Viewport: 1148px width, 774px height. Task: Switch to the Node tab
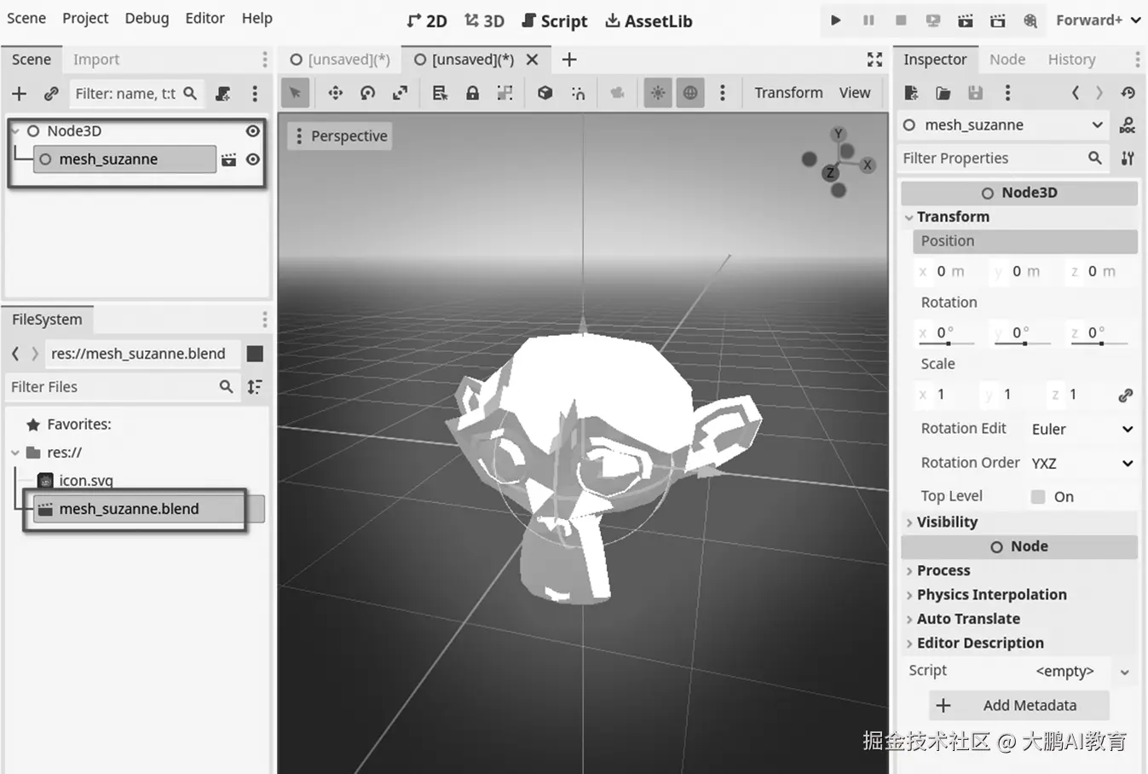[1007, 60]
